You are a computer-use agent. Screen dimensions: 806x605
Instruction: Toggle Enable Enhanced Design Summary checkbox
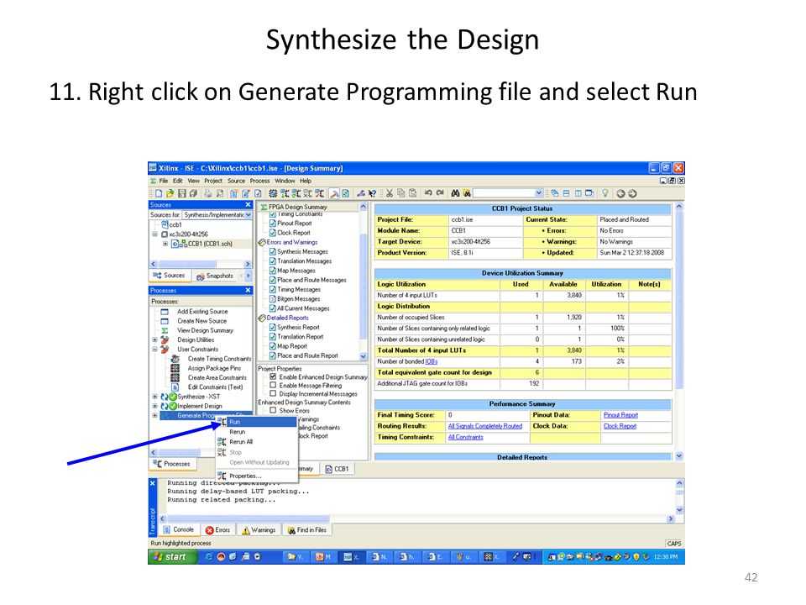[273, 376]
